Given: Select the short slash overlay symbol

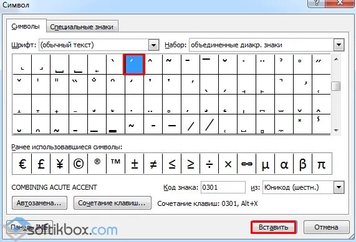Looking at the screenshot, I should 191,124.
